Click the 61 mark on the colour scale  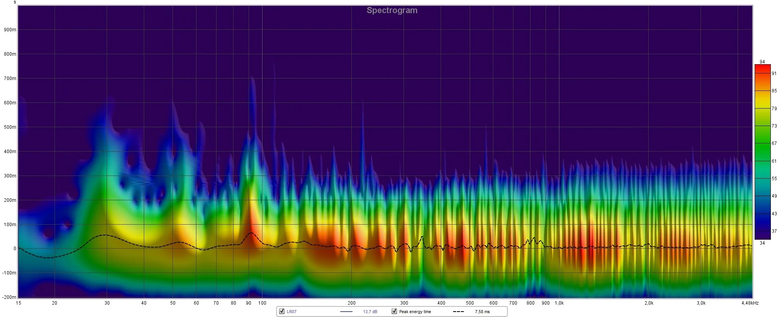[x=774, y=161]
